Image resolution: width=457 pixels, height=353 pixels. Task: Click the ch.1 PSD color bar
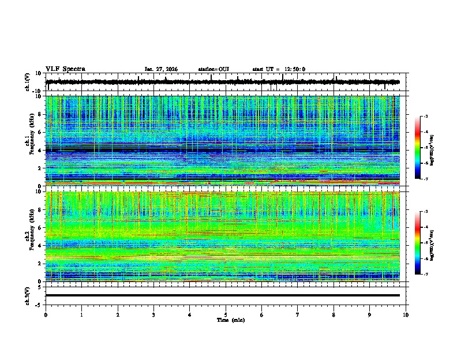pos(418,148)
